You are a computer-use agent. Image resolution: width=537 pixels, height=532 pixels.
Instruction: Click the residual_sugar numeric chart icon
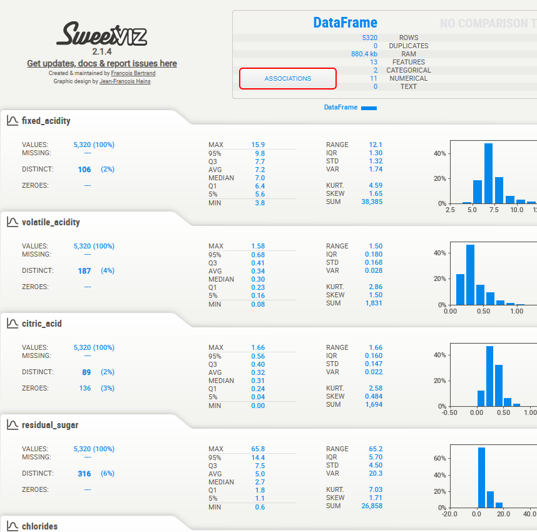pyautogui.click(x=13, y=425)
